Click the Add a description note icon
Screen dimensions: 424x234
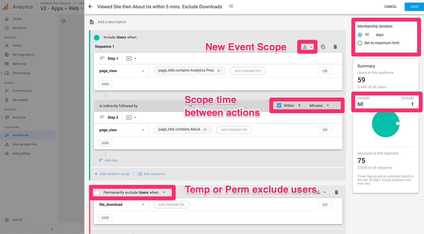[92, 22]
